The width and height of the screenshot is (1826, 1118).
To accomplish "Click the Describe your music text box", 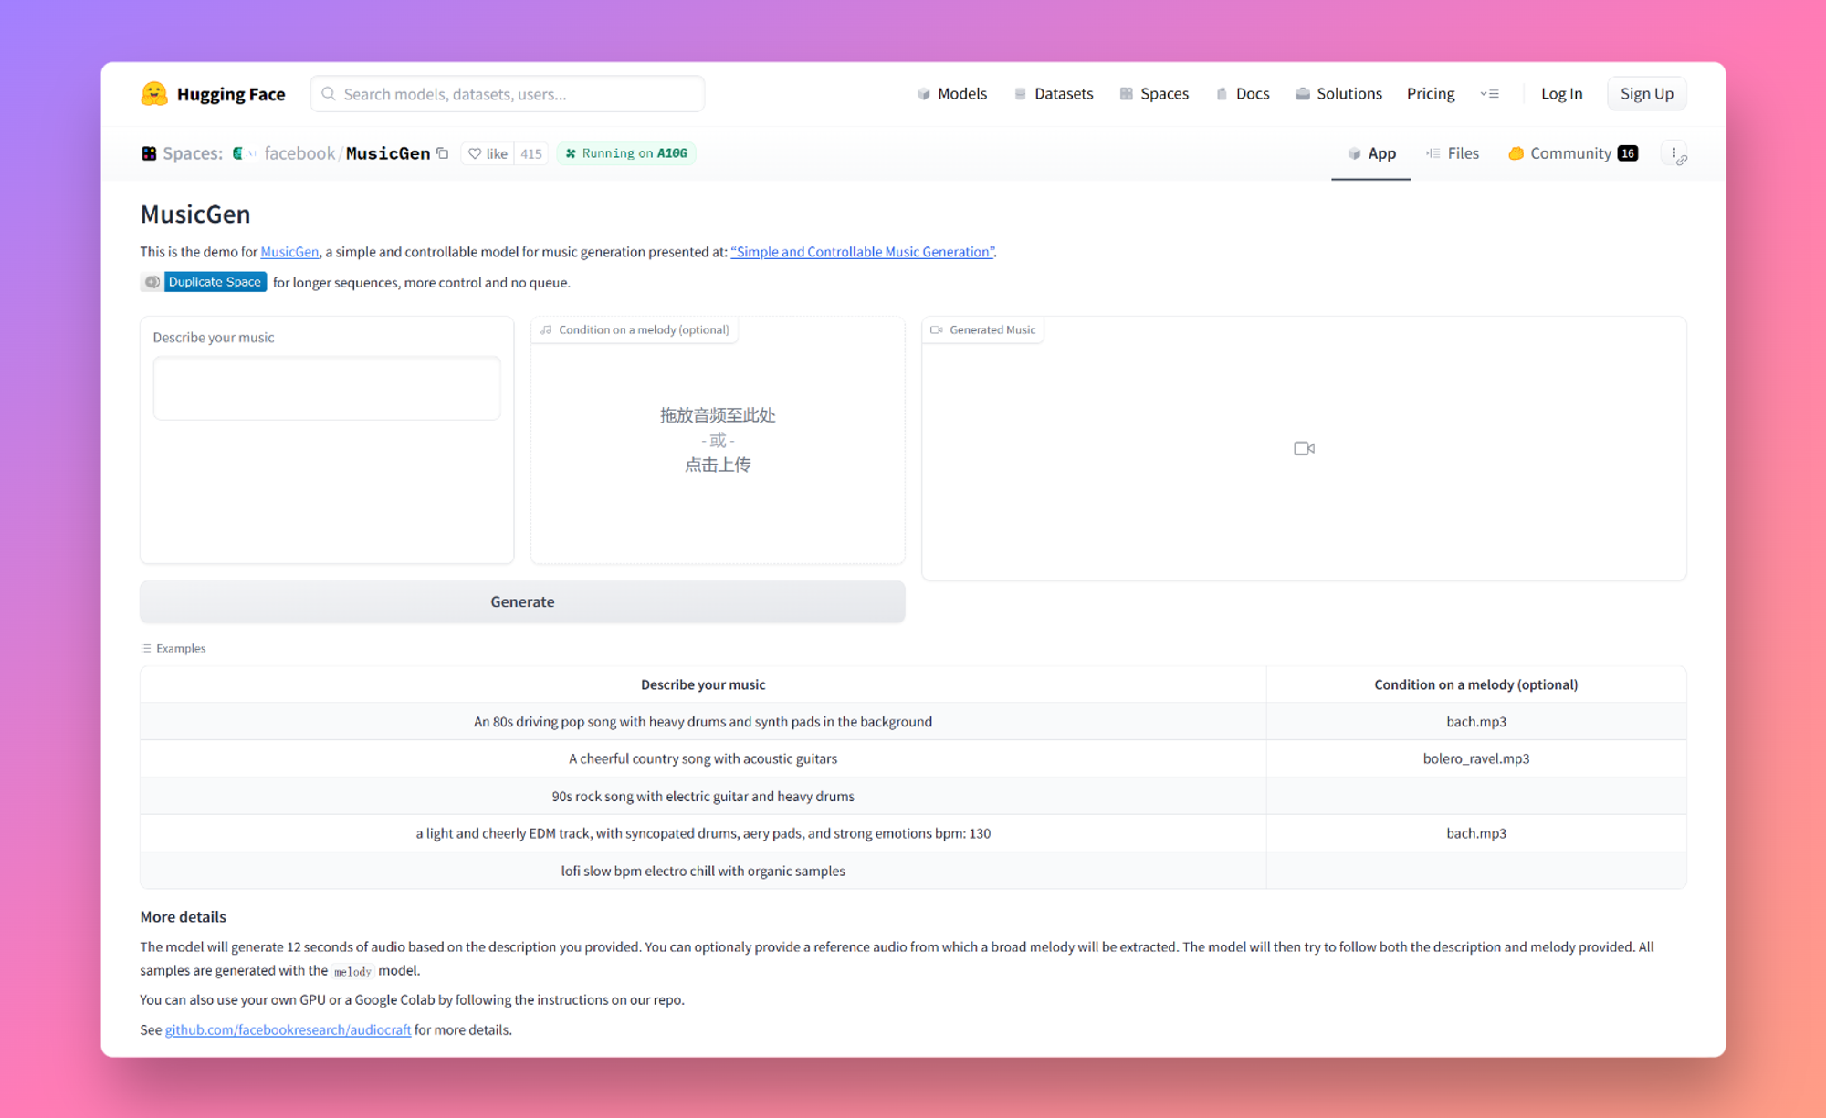I will [327, 388].
